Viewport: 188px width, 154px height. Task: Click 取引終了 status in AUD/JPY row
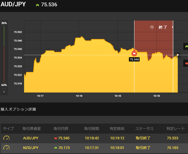pos(143,138)
